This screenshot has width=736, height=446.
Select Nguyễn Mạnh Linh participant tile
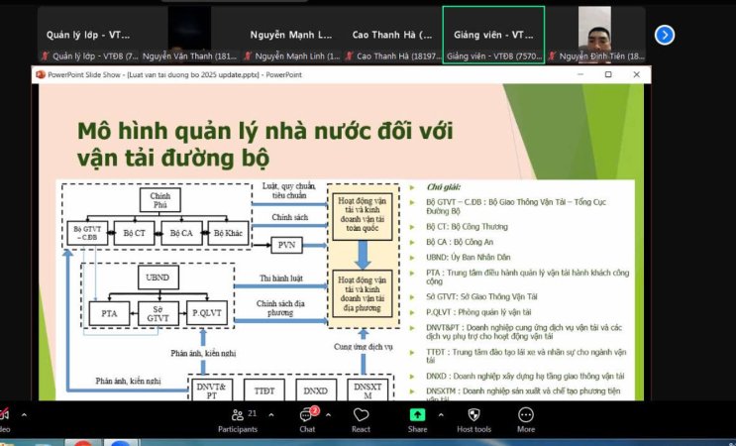click(x=291, y=35)
